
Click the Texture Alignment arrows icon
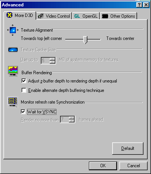click(x=13, y=30)
